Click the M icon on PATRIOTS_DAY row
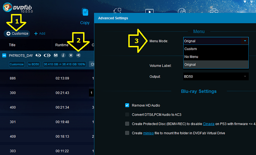Screen dimensions: 256x155 [x=56, y=55]
